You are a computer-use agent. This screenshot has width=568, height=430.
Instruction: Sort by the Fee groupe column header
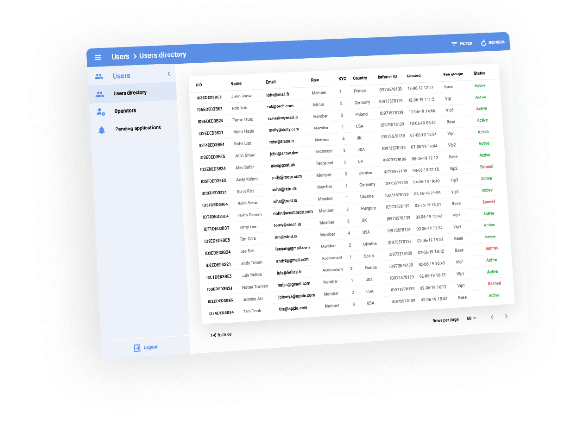pyautogui.click(x=453, y=75)
